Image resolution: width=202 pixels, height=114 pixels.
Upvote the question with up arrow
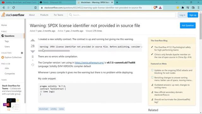tap(33, 40)
